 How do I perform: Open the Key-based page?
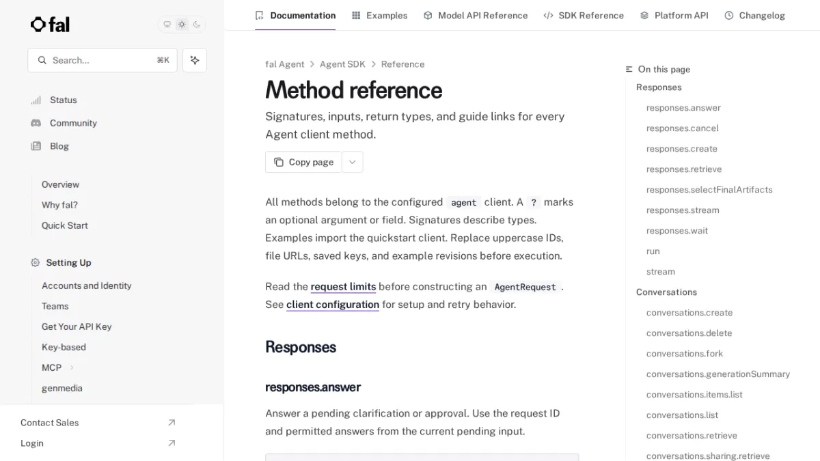coord(64,347)
